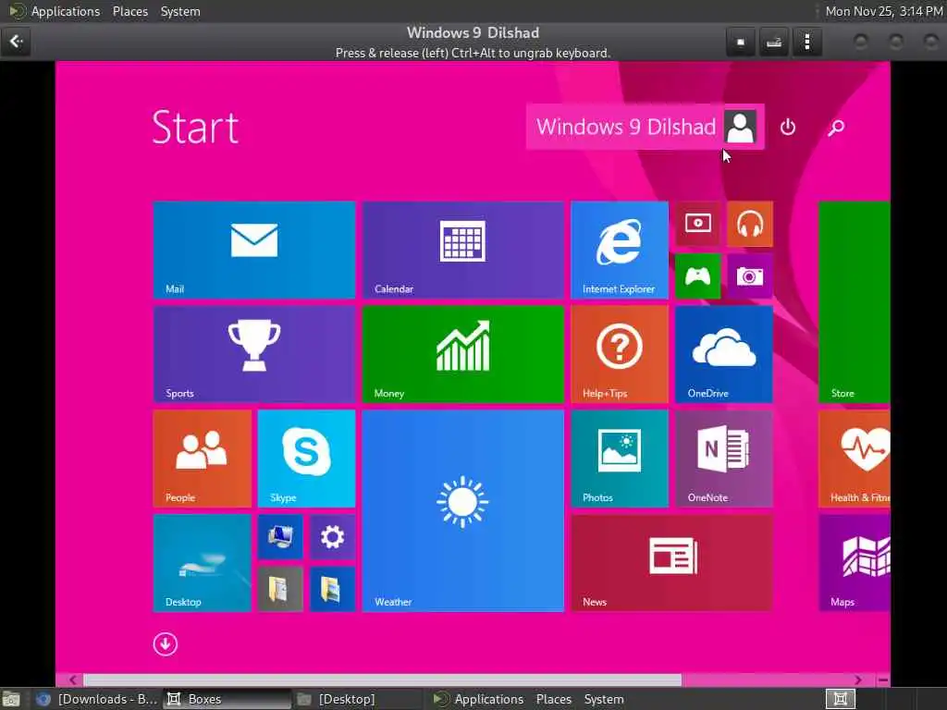947x710 pixels.
Task: Open the Xbox Games controller tile
Action: point(697,275)
